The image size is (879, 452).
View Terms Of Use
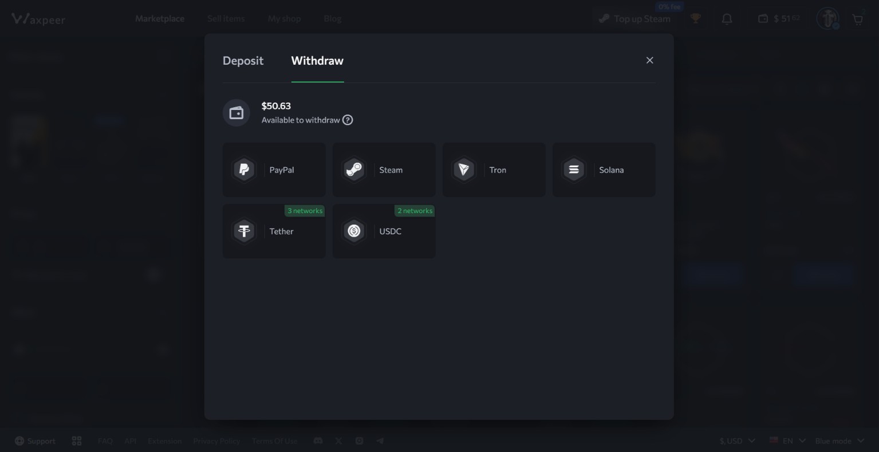(x=274, y=441)
